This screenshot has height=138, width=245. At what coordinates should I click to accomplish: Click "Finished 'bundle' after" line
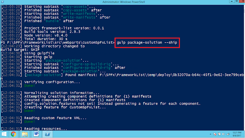pos(49,21)
